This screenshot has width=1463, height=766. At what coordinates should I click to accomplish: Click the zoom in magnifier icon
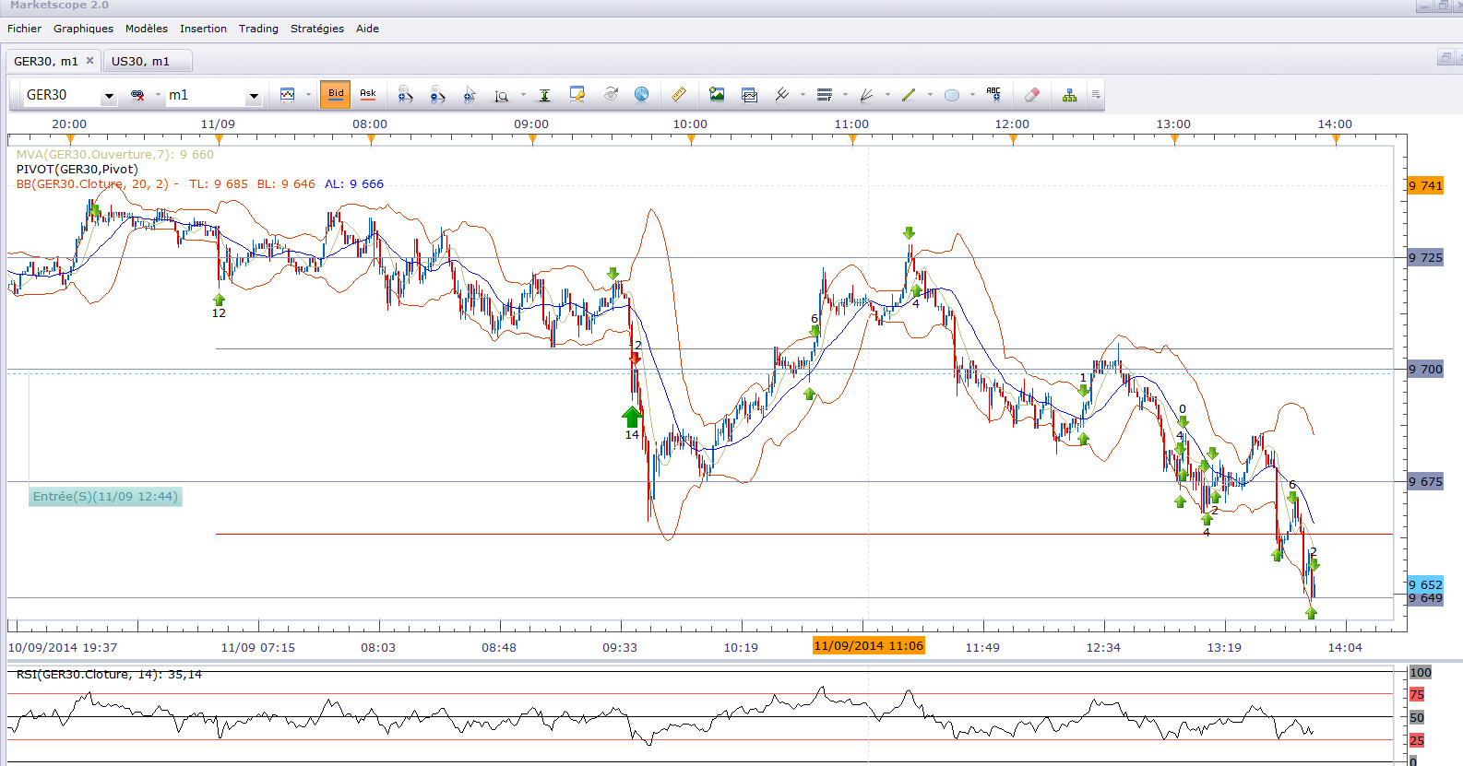[x=405, y=95]
